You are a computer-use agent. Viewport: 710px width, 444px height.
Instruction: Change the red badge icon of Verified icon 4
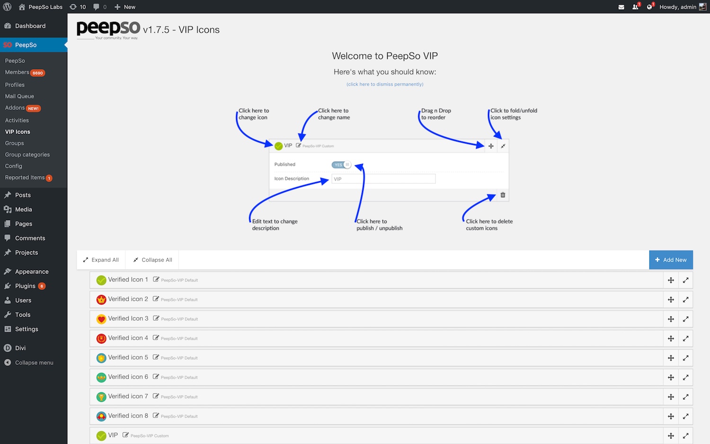click(101, 338)
